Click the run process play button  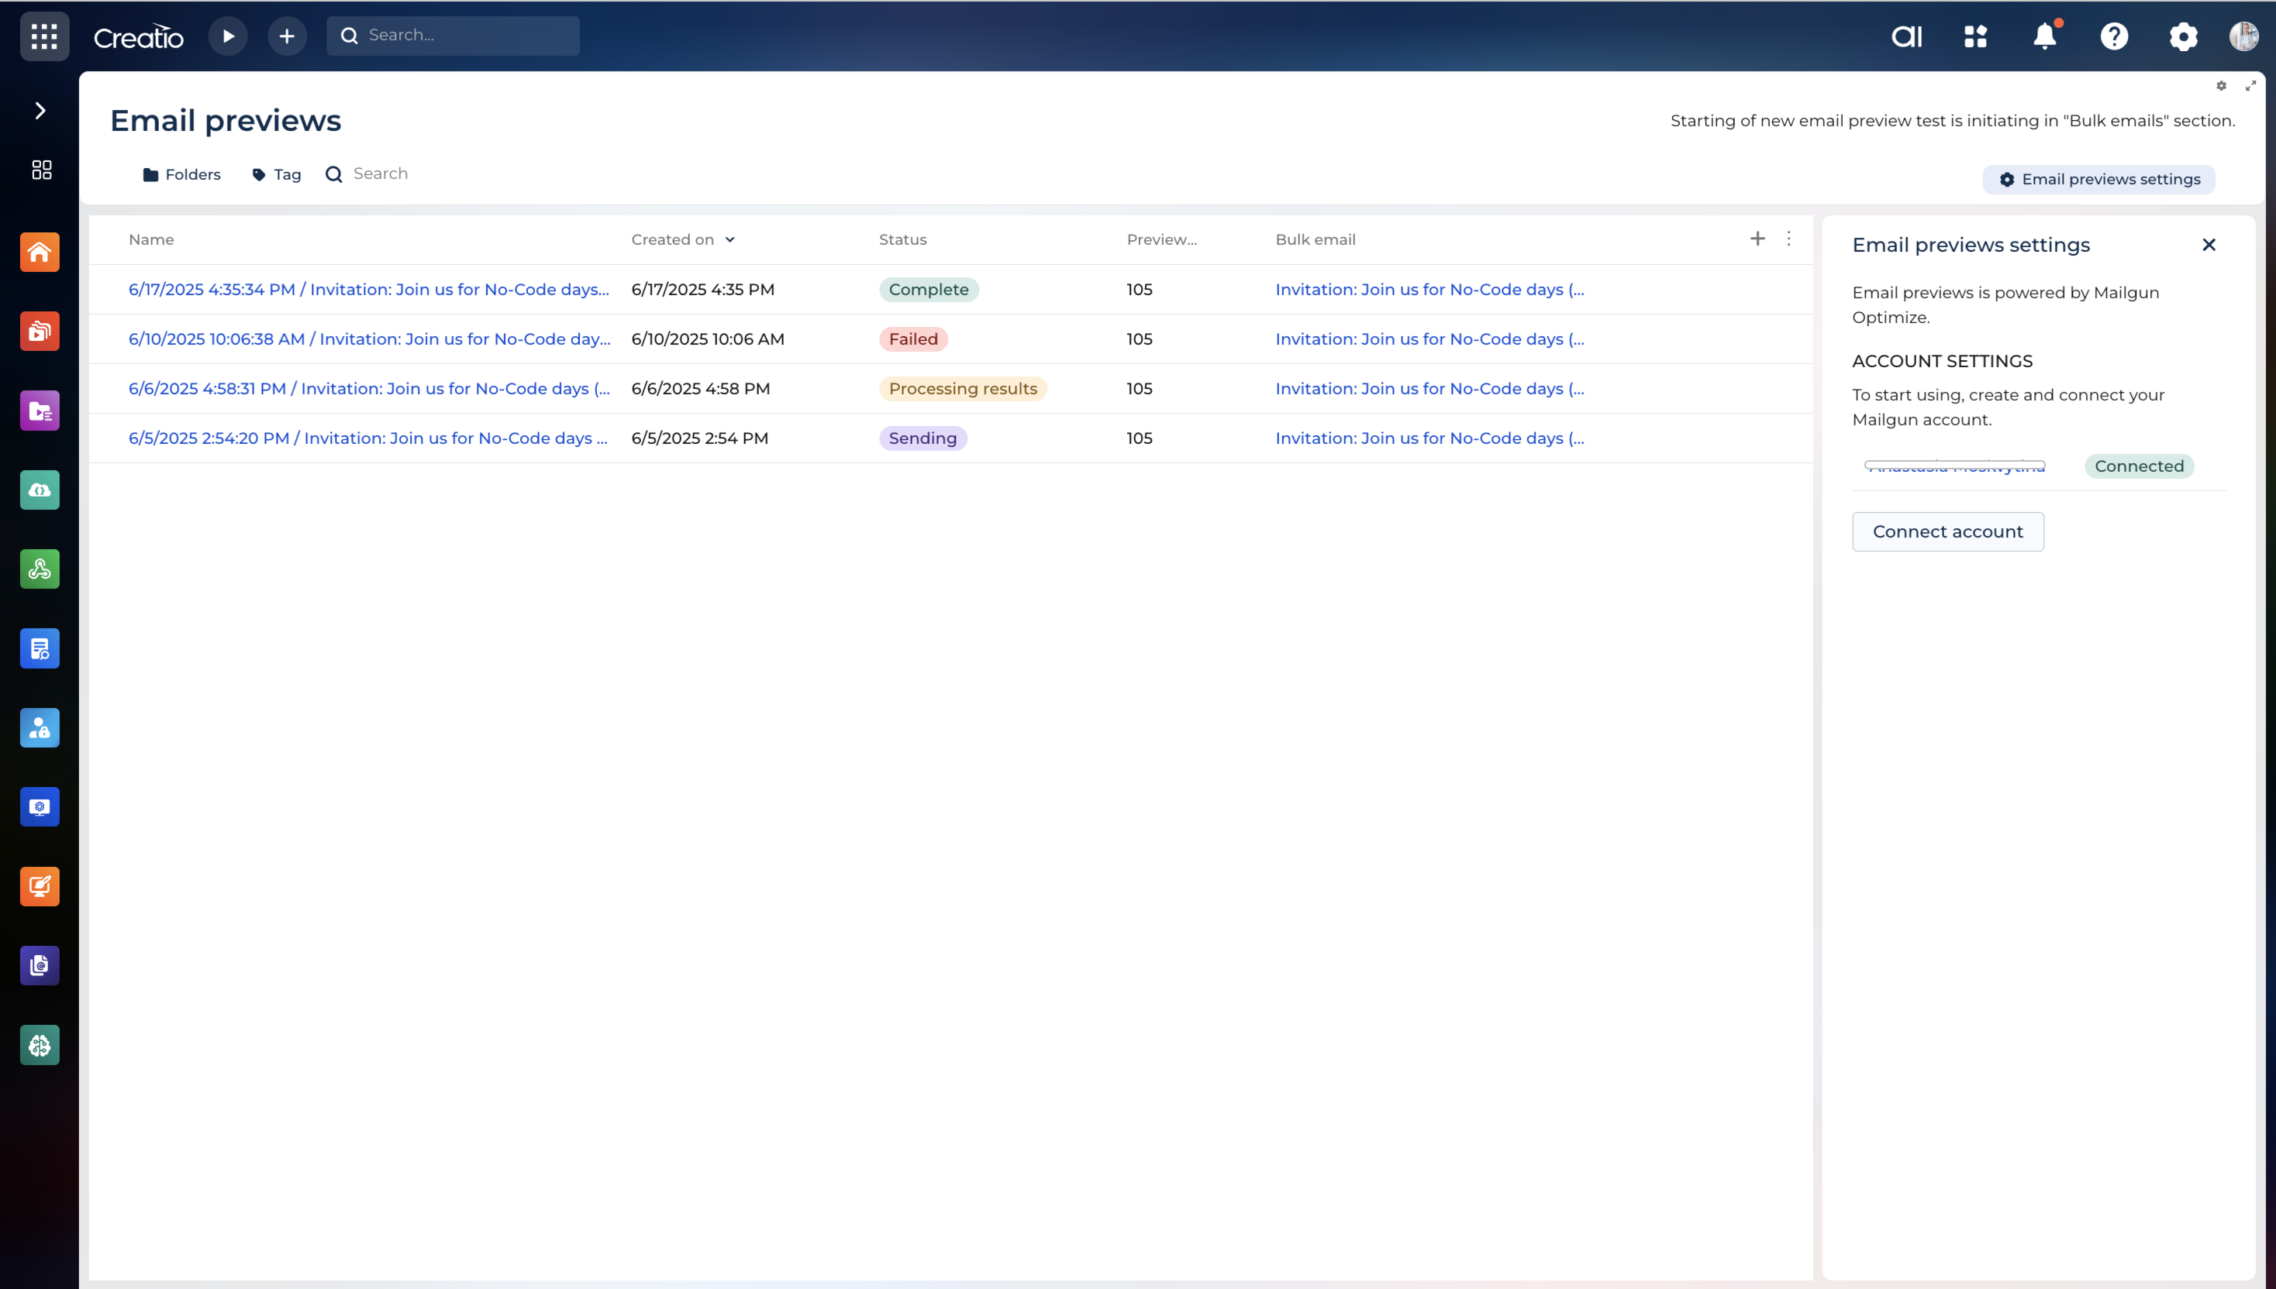(228, 36)
